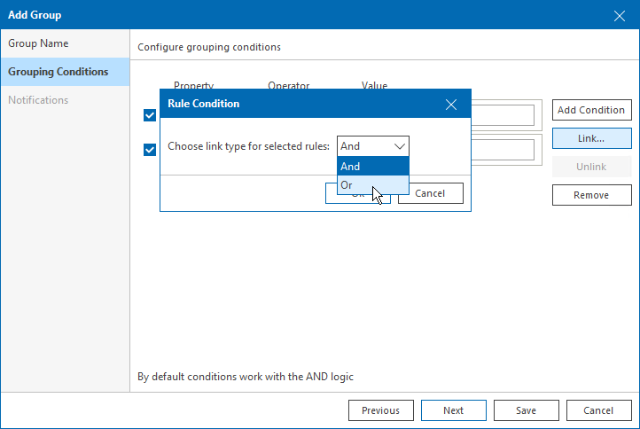Go back with the Previous button
The image size is (640, 429).
(381, 410)
